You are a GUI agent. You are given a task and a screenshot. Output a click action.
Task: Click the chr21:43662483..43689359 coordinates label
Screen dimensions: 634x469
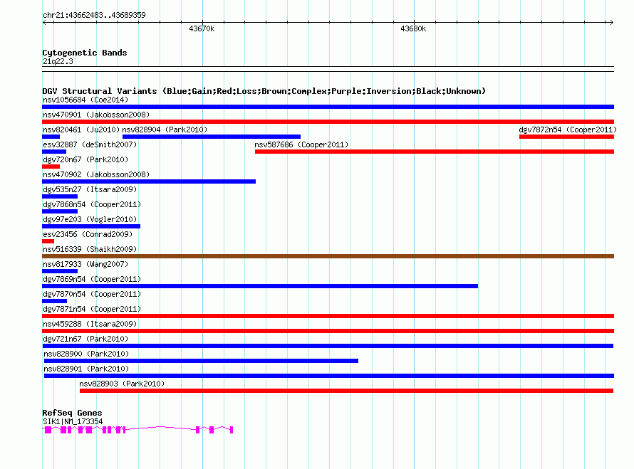click(x=94, y=15)
